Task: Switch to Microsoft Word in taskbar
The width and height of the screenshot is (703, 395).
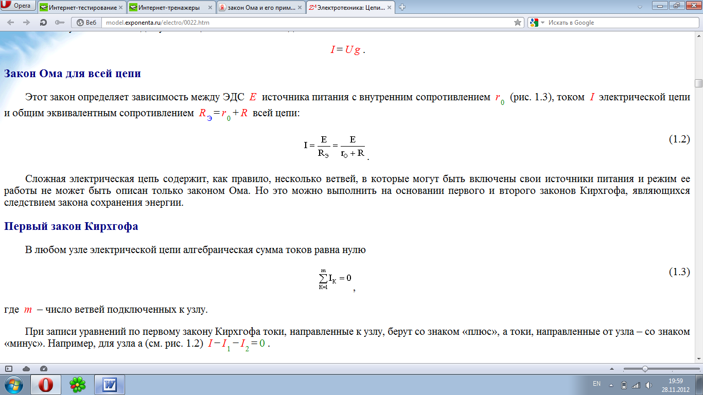Action: coord(110,385)
